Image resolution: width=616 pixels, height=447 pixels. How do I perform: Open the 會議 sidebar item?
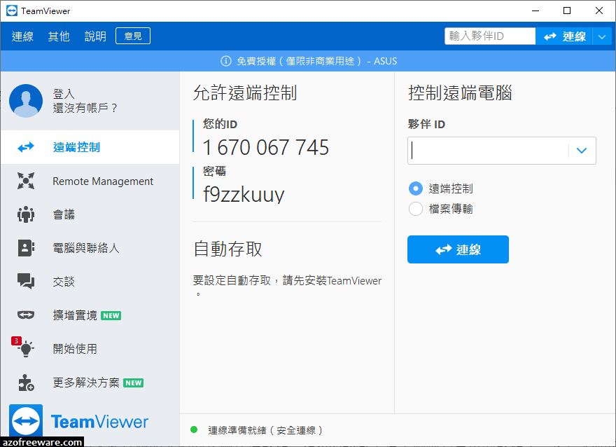tap(90, 214)
